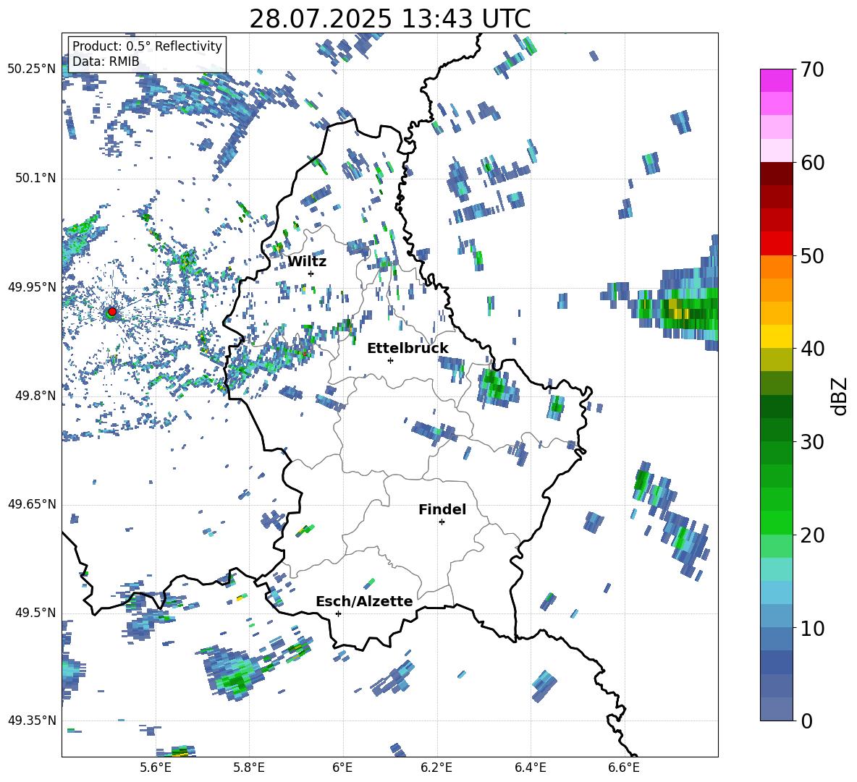The height and width of the screenshot is (782, 857).
Task: Click the 6.6°E longitude label
Action: click(x=624, y=768)
